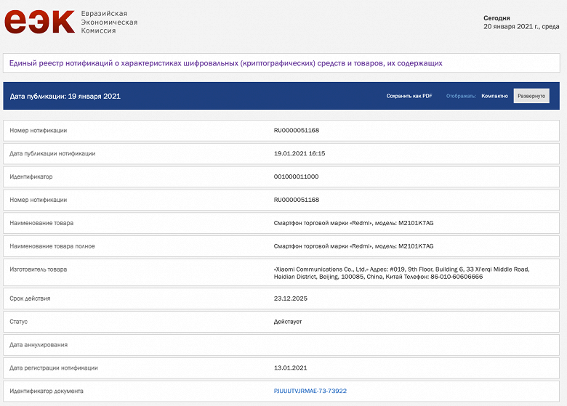The image size is (567, 406).
Task: Select registration date 13.01.2021
Action: point(289,368)
